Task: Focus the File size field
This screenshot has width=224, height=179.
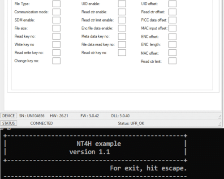Action: pos(56,28)
